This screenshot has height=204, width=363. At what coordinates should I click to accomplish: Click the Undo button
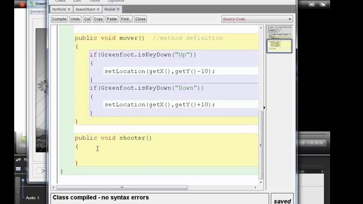click(x=75, y=19)
